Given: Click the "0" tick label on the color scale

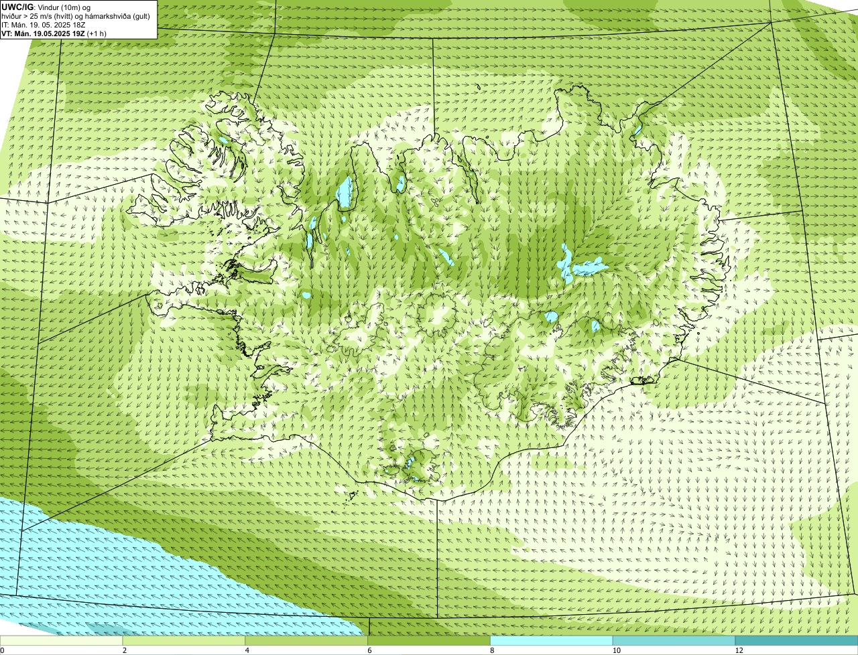Looking at the screenshot, I should (x=2, y=650).
